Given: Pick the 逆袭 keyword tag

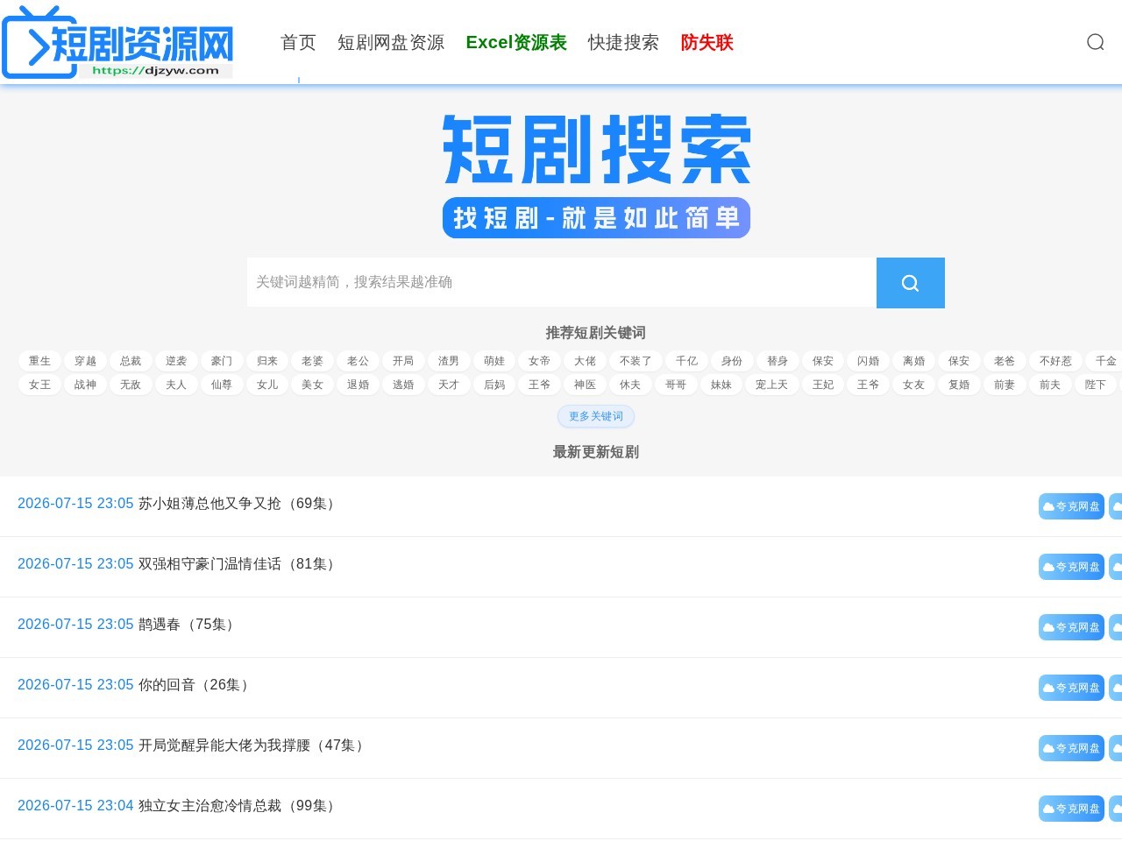Looking at the screenshot, I should tap(176, 361).
